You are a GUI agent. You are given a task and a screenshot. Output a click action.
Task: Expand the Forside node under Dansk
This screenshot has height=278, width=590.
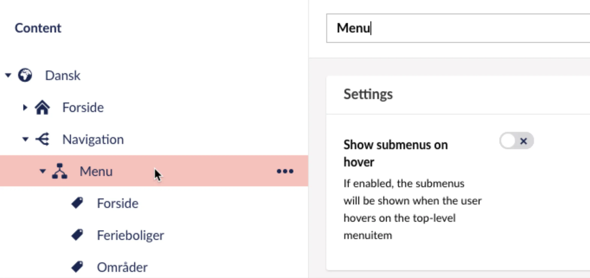(25, 107)
